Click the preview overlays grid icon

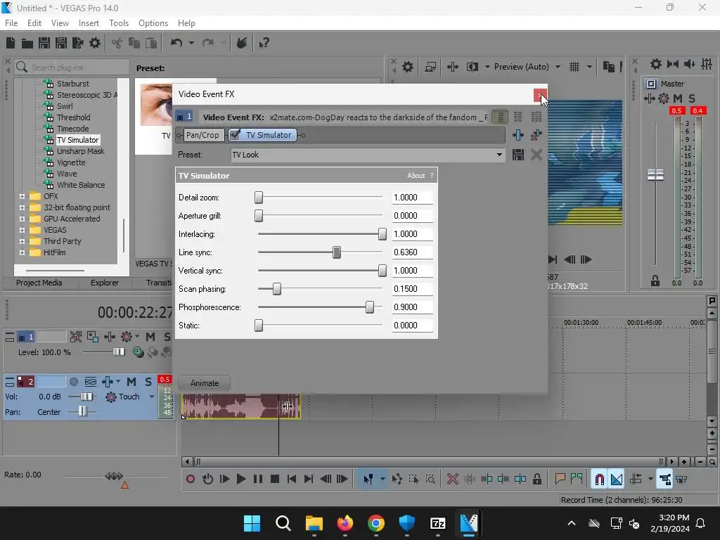(x=574, y=67)
